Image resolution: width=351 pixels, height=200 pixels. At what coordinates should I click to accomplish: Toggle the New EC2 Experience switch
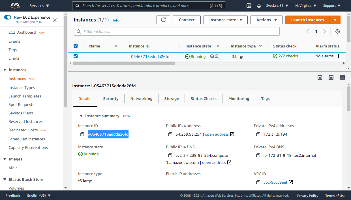click(8, 17)
